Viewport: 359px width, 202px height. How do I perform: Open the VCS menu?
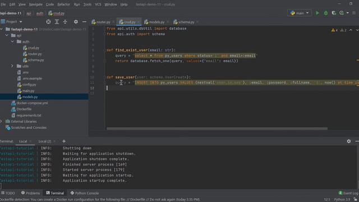(x=98, y=4)
